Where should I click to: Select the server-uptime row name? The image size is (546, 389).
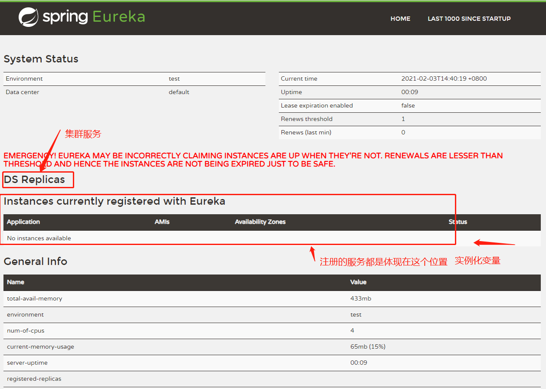27,363
